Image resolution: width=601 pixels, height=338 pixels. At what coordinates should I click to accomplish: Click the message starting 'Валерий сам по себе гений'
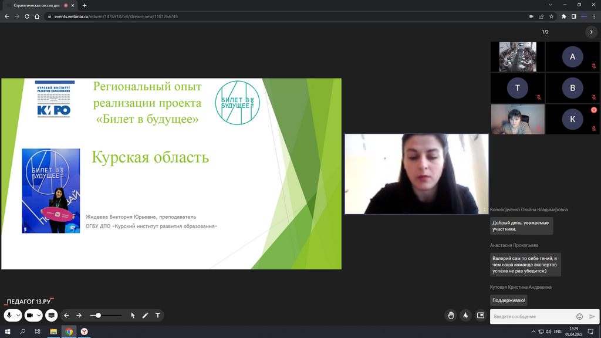pyautogui.click(x=525, y=265)
